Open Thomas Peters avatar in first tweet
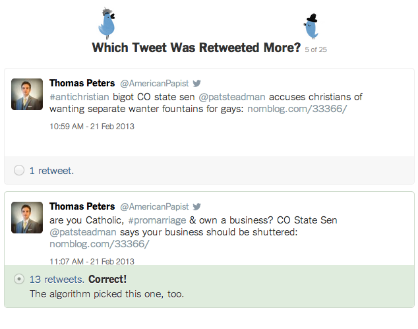The width and height of the screenshot is (418, 329). click(x=27, y=94)
